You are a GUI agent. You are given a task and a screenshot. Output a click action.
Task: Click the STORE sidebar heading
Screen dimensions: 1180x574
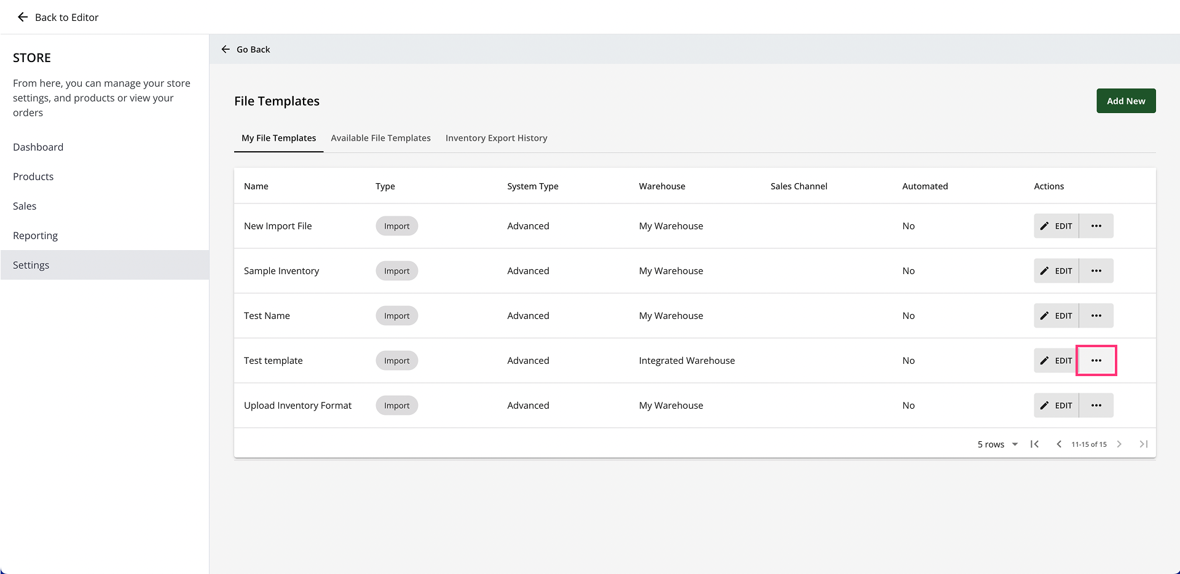(32, 58)
